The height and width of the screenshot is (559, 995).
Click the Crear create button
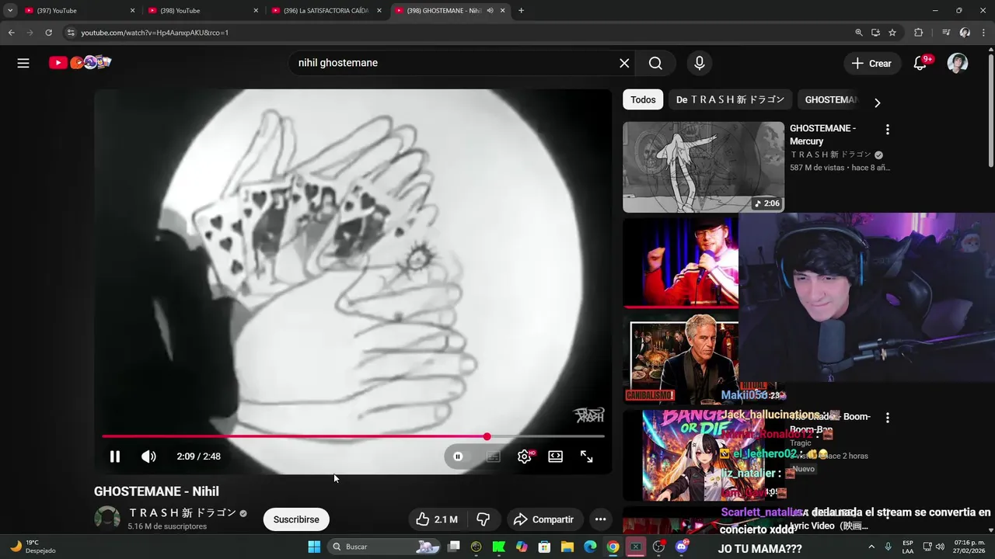[x=871, y=64]
